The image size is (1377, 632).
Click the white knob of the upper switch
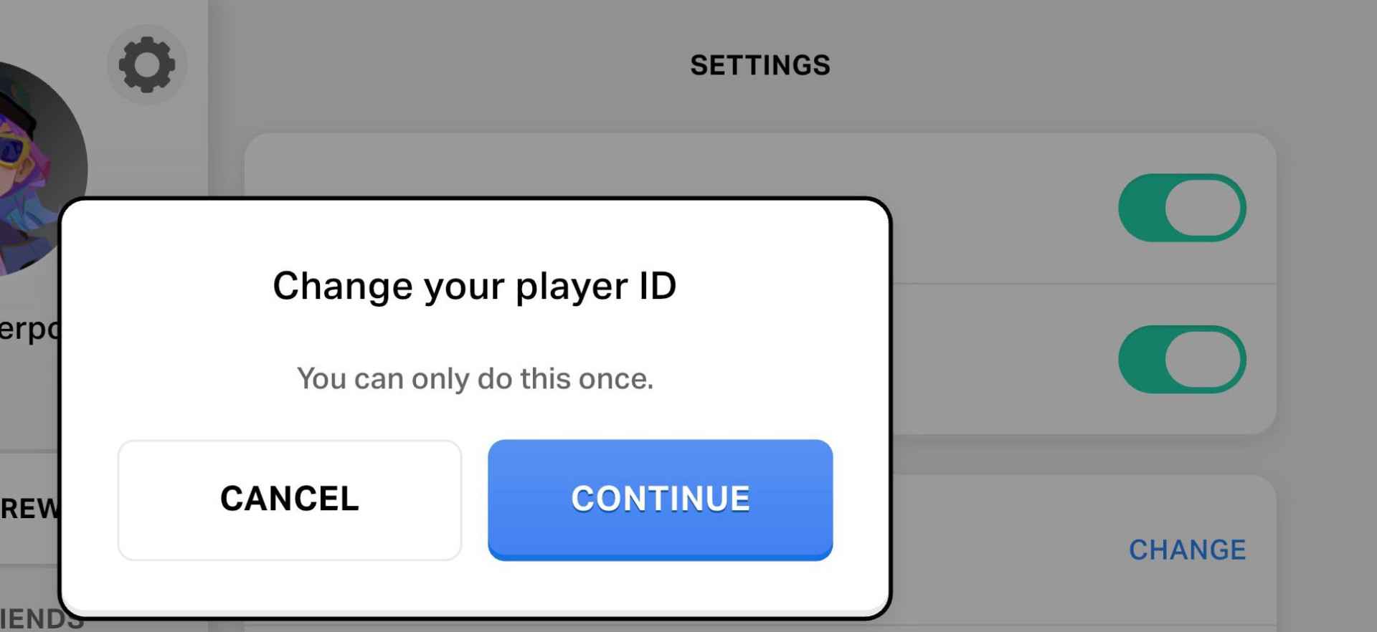pos(1203,208)
